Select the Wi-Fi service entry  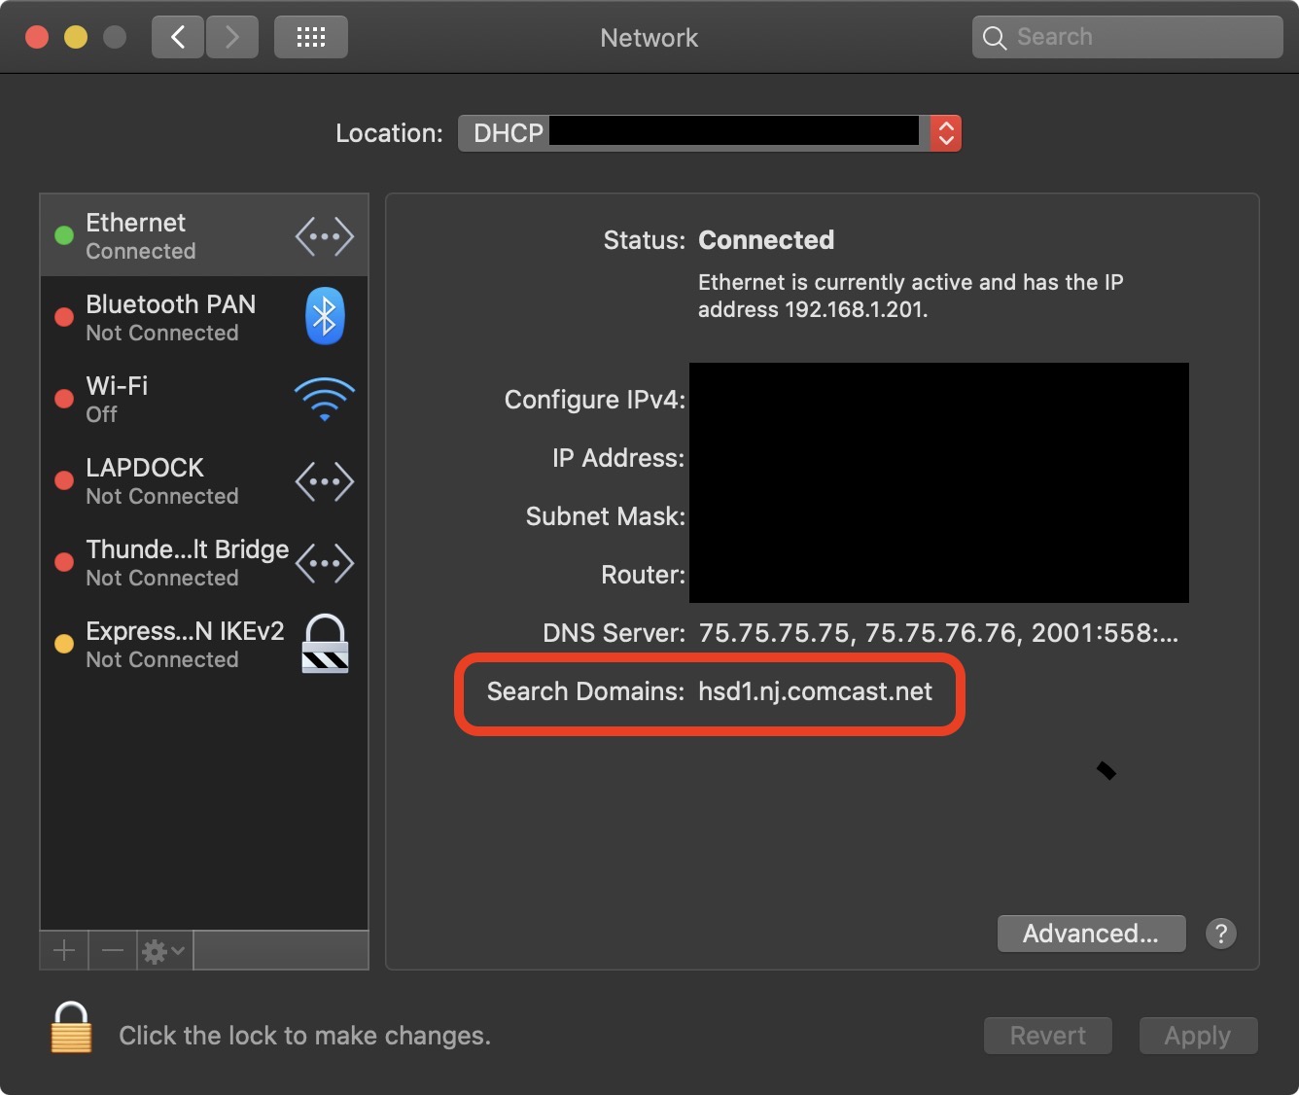coord(175,399)
